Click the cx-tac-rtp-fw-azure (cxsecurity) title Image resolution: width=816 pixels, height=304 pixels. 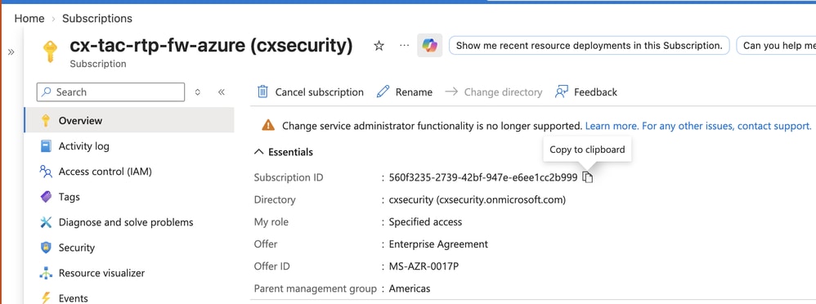pyautogui.click(x=211, y=45)
